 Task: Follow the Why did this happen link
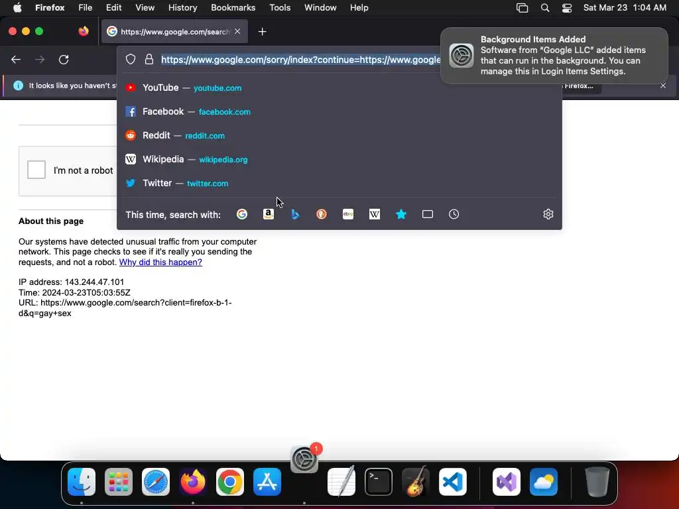point(160,262)
